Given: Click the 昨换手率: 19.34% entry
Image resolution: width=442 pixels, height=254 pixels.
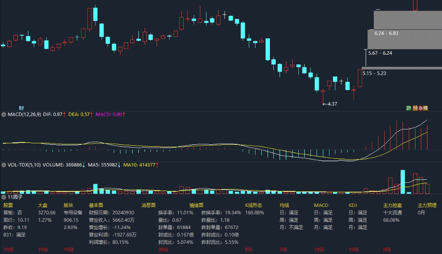Looking at the screenshot, I should tap(221, 213).
